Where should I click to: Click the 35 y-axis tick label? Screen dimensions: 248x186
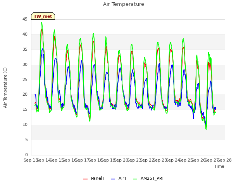(x=25, y=49)
